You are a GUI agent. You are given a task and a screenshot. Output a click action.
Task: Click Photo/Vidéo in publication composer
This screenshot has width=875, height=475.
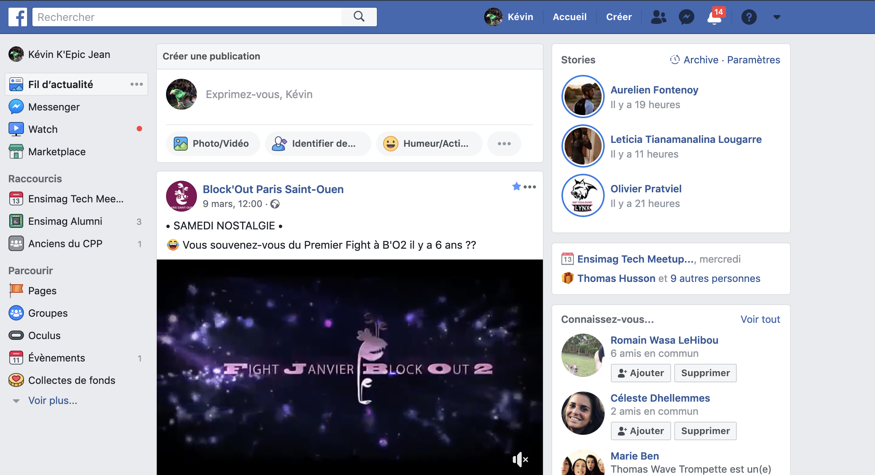(212, 144)
